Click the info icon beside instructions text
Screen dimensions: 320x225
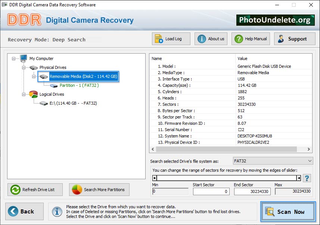click(x=57, y=212)
